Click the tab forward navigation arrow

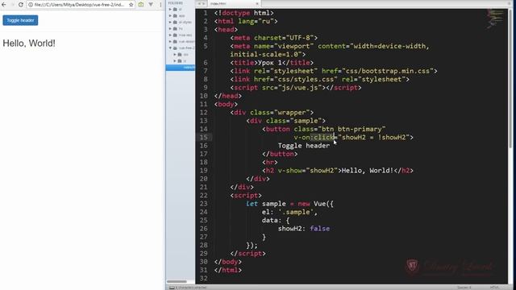tap(203, 3)
